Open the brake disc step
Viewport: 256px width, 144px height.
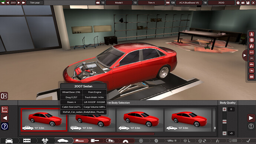pos(156,141)
